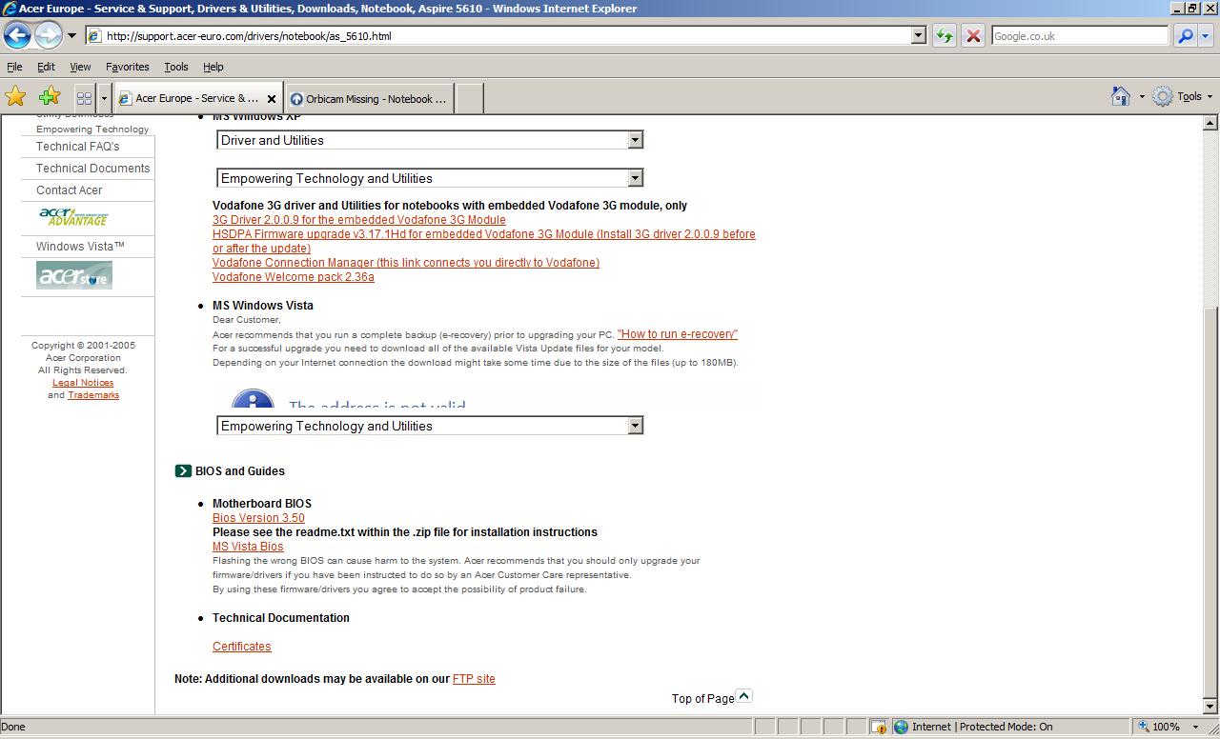The image size is (1220, 739).
Task: Click the Forward navigation arrow
Action: point(48,35)
